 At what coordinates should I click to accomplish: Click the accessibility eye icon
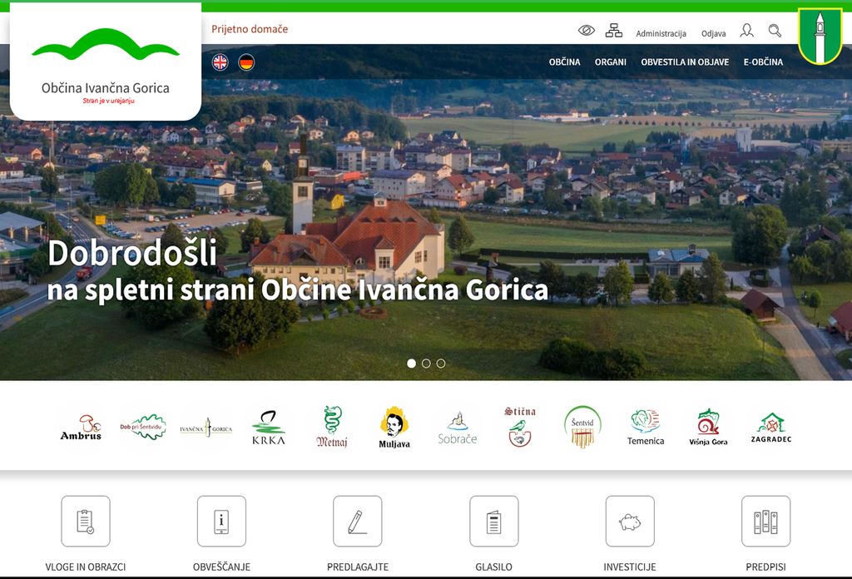[x=587, y=31]
